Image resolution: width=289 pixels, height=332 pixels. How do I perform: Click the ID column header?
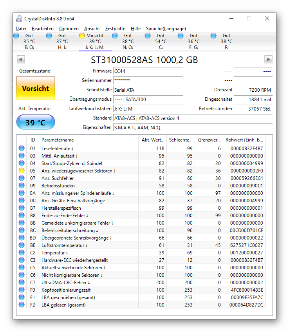tap(33, 140)
